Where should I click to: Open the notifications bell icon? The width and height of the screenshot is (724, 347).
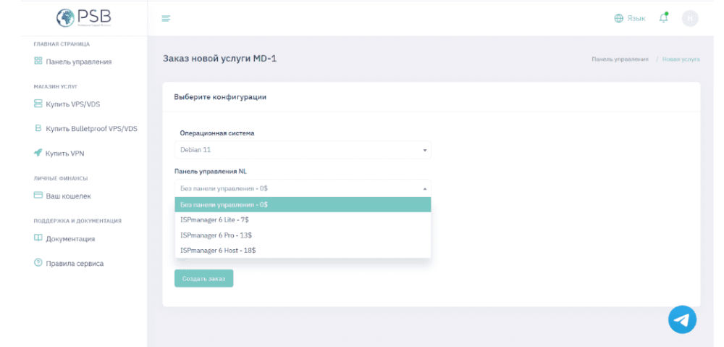click(x=663, y=18)
